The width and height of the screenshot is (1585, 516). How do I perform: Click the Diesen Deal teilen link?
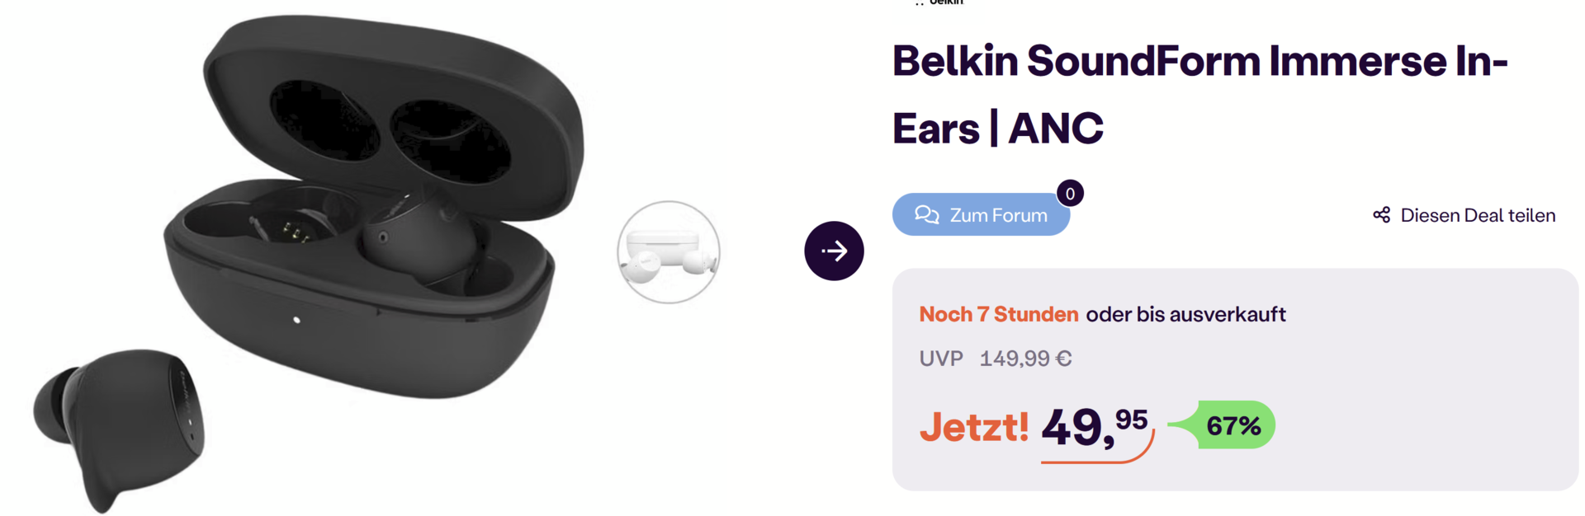(1464, 215)
